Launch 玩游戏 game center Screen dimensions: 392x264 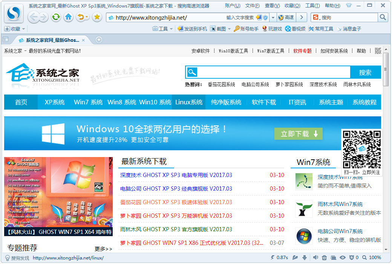click(271, 28)
